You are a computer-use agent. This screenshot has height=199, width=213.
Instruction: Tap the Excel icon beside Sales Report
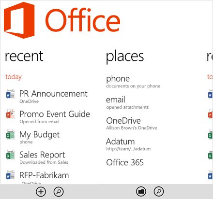click(11, 155)
